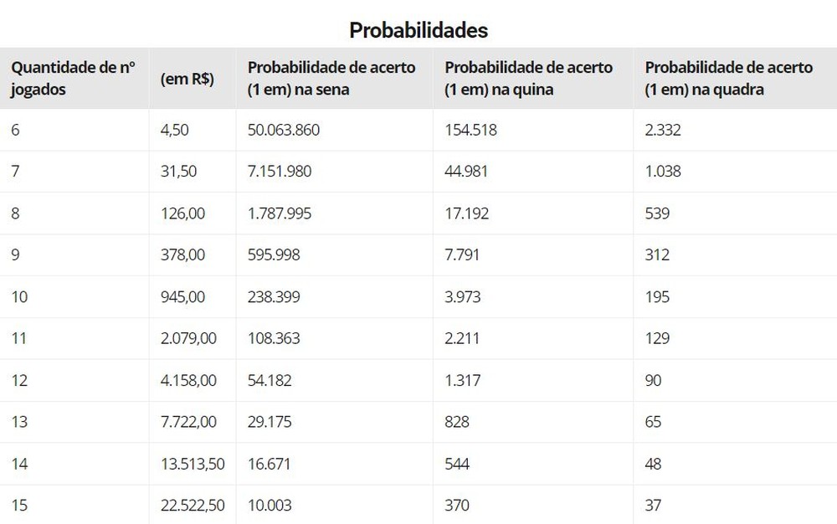This screenshot has height=524, width=837.
Task: Click the 16.671 sena value
Action: point(270,465)
